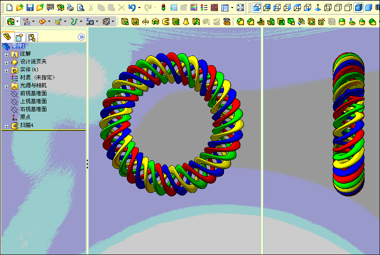Select the Top view cube icon

[x=298, y=7]
